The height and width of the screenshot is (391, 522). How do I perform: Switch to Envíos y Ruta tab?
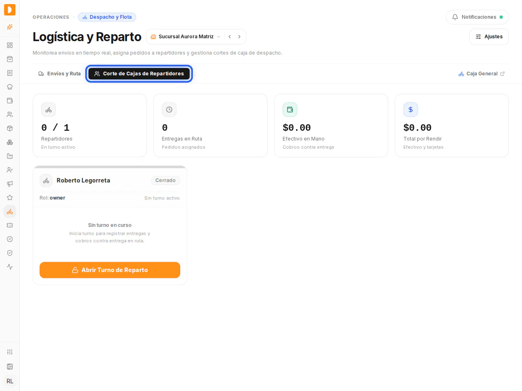coord(60,74)
